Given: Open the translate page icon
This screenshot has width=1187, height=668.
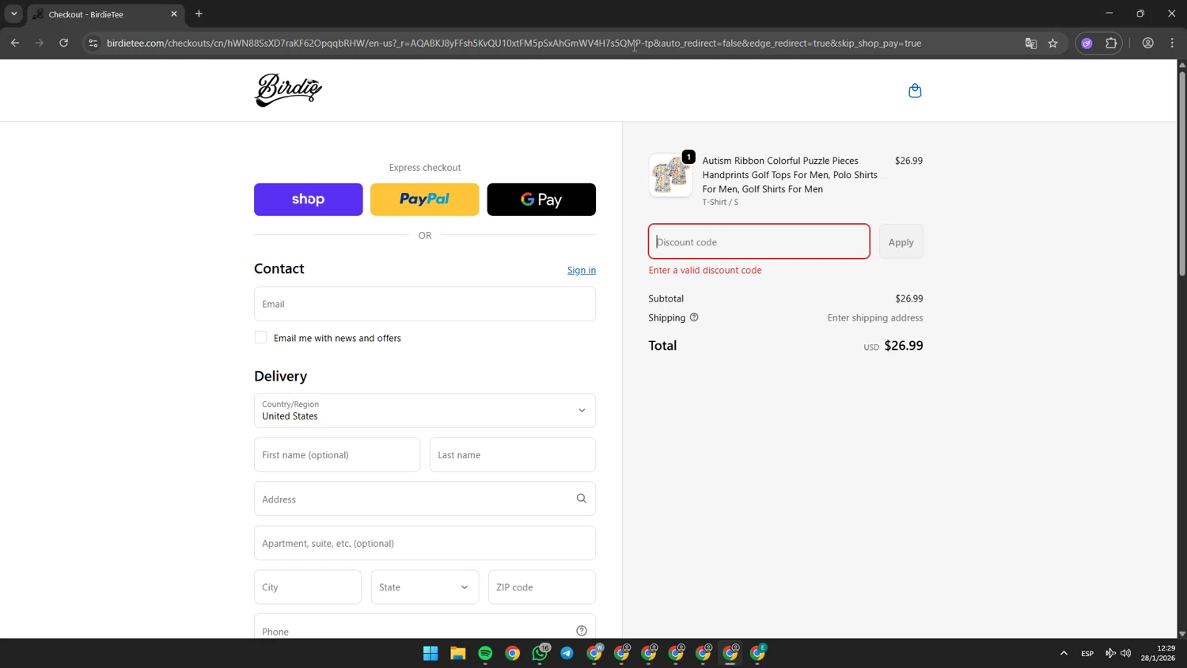Looking at the screenshot, I should (x=1030, y=44).
